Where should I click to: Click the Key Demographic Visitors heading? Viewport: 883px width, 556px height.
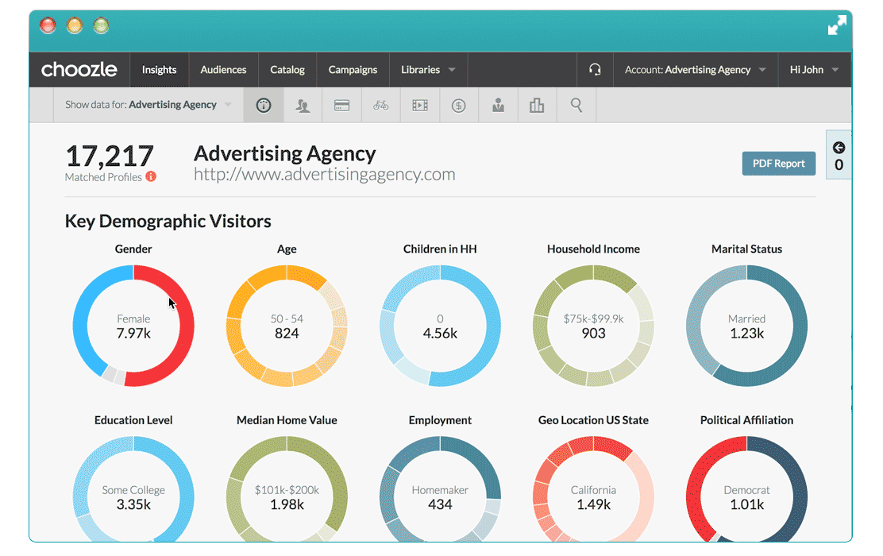168,222
